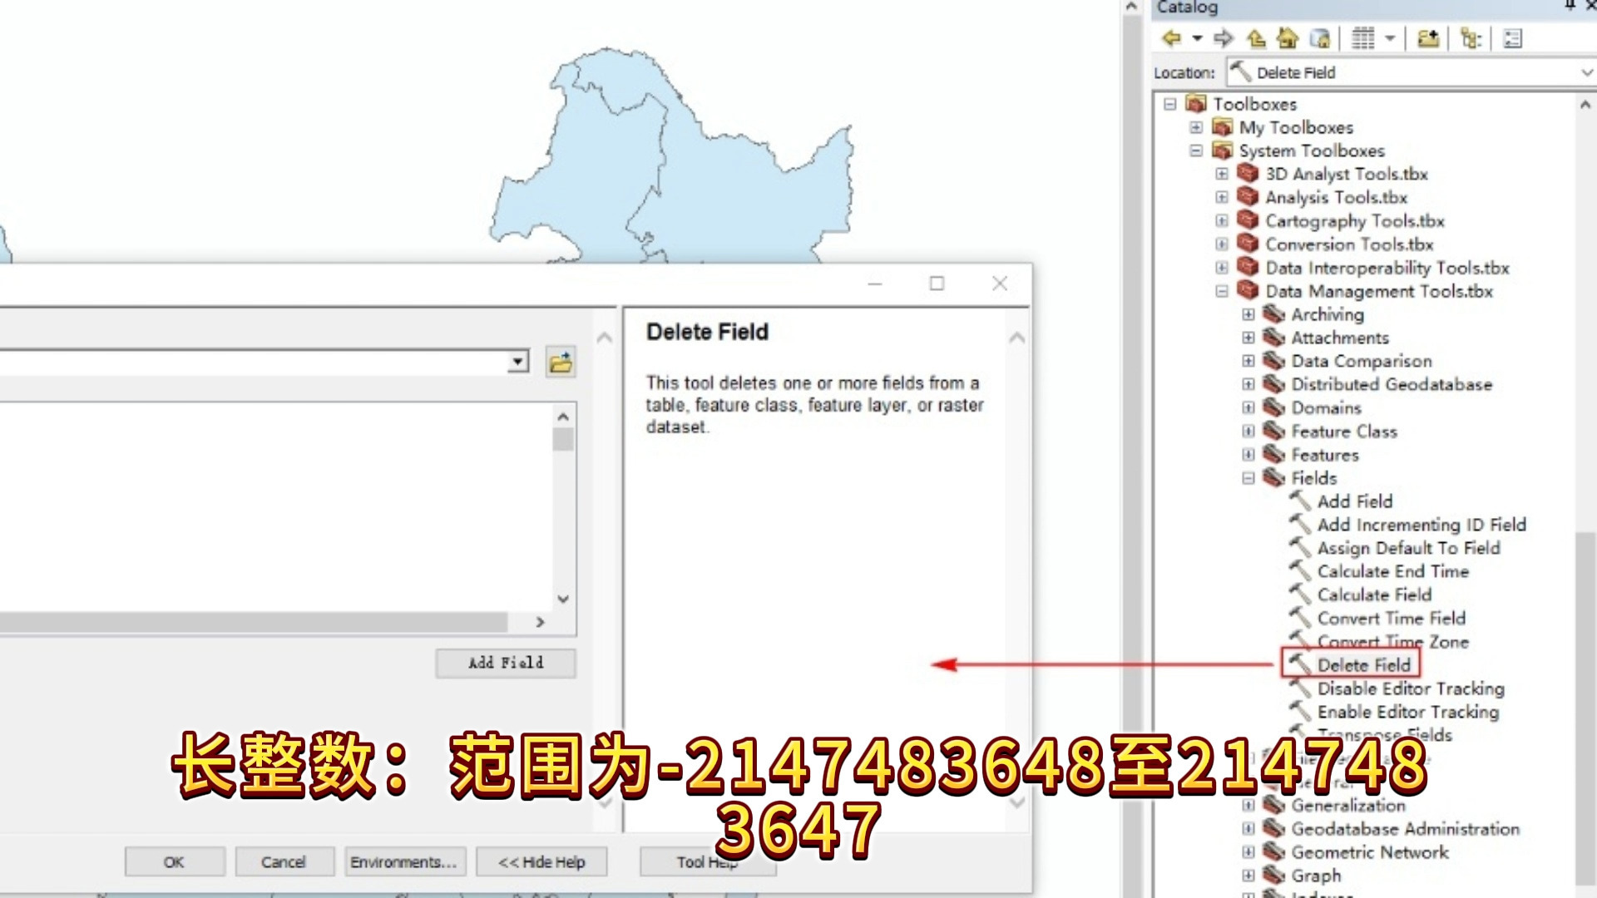Select the Add Field tool in the tree

point(1354,501)
